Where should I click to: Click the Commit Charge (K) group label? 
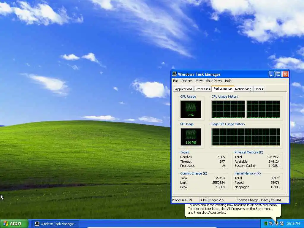[194, 173]
